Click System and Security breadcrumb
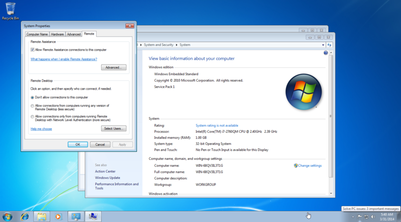The image size is (401, 222). 158,45
